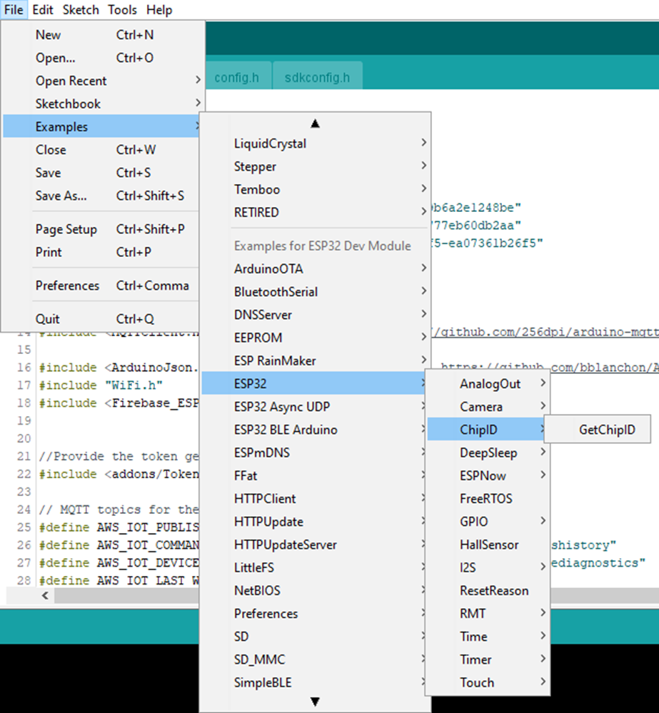This screenshot has width=659, height=713.
Task: Open ESP32 Async UDP examples
Action: coord(313,407)
